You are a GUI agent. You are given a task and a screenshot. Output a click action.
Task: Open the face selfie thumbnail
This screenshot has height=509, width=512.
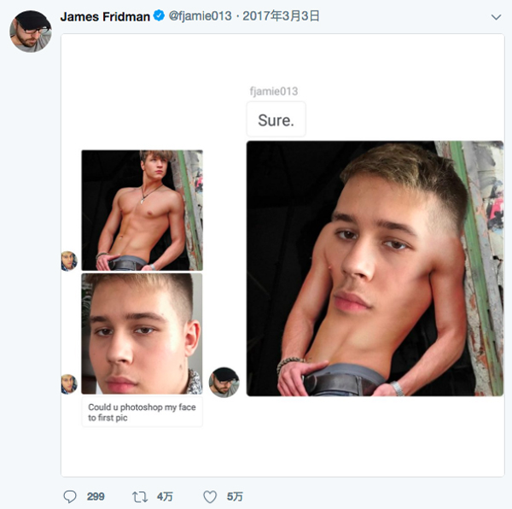pyautogui.click(x=142, y=333)
